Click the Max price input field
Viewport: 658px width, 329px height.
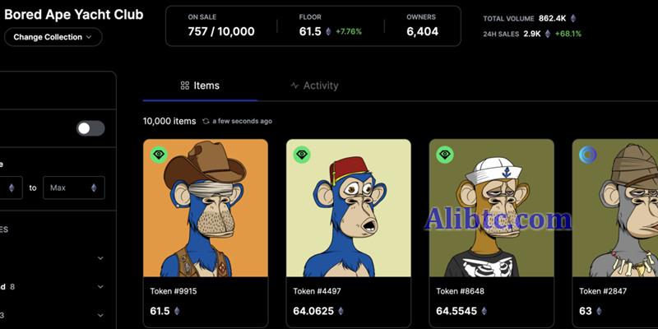coord(67,188)
